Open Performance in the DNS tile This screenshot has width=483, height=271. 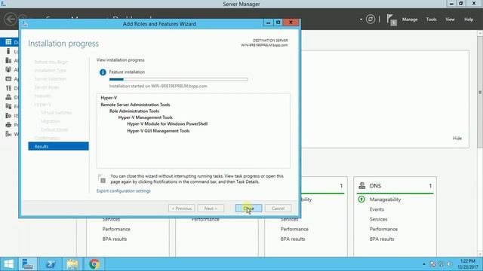click(383, 229)
